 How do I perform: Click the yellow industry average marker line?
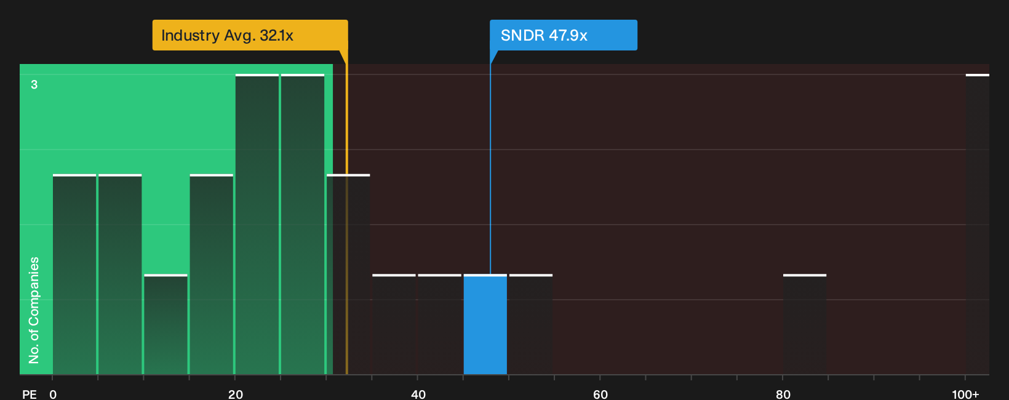click(346, 212)
